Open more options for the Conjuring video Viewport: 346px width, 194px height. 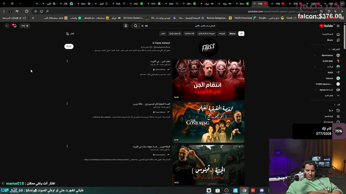[x=67, y=104]
